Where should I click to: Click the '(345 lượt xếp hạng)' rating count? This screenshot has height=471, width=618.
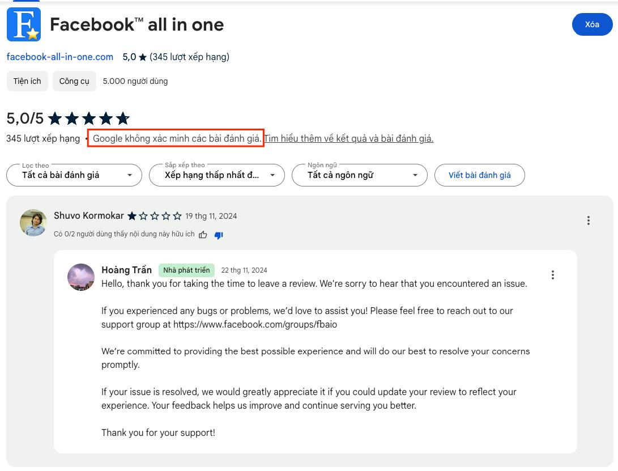tap(189, 57)
